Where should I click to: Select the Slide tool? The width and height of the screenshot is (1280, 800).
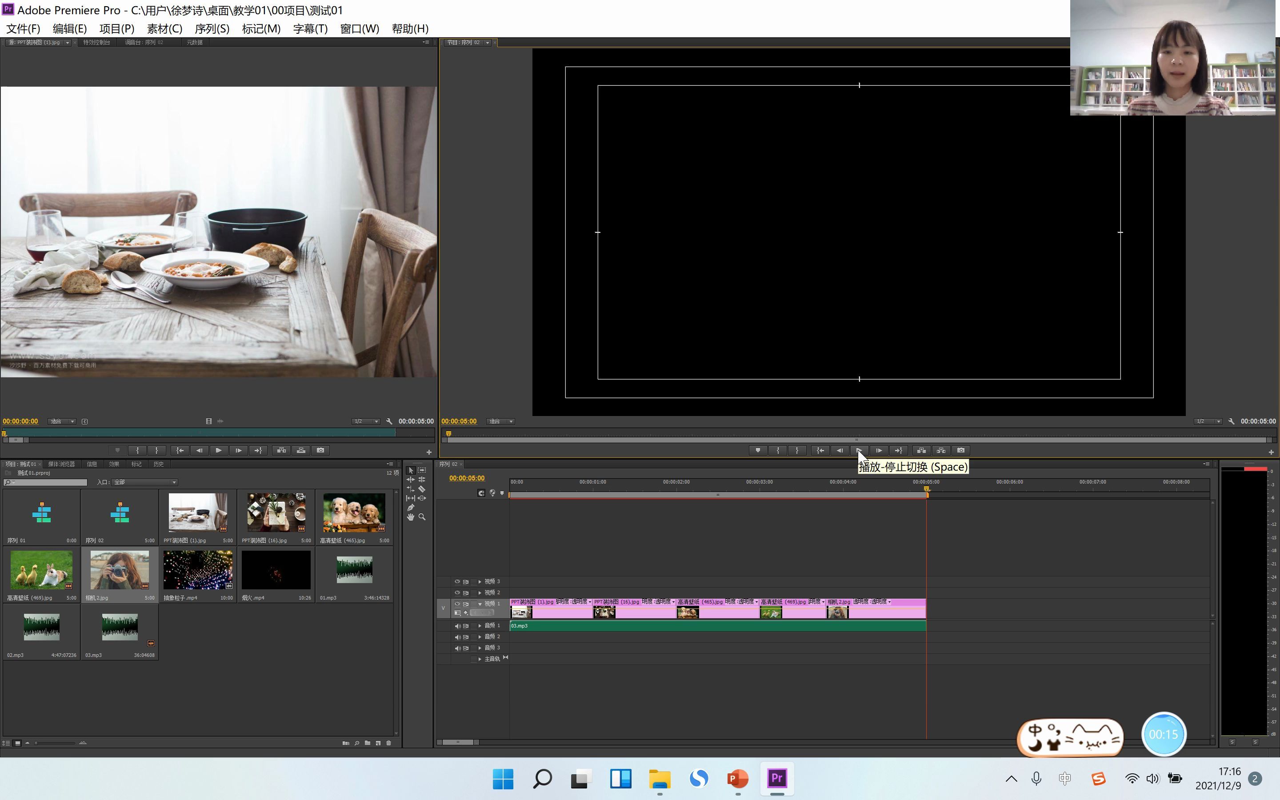(422, 498)
